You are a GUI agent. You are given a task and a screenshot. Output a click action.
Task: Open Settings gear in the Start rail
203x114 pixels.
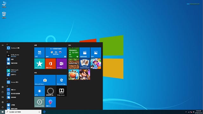pos(3,102)
